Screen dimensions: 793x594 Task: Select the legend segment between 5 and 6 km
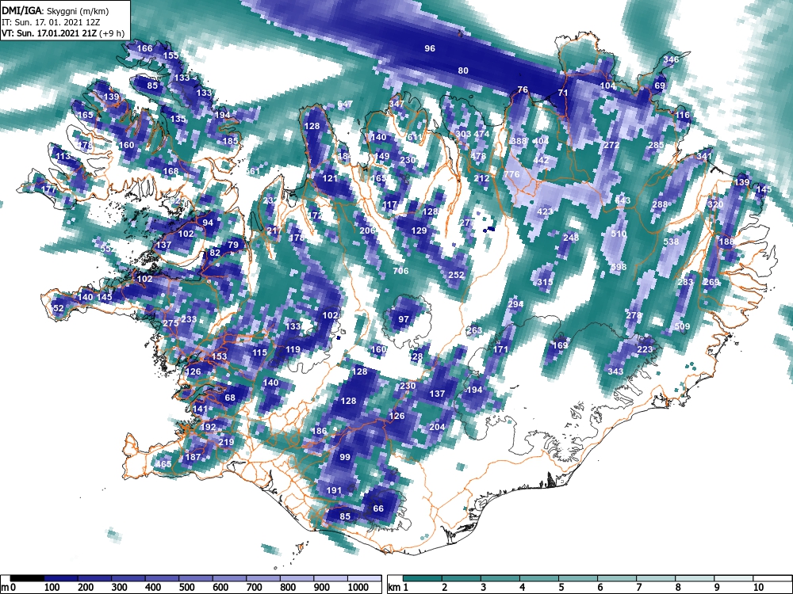point(578,579)
